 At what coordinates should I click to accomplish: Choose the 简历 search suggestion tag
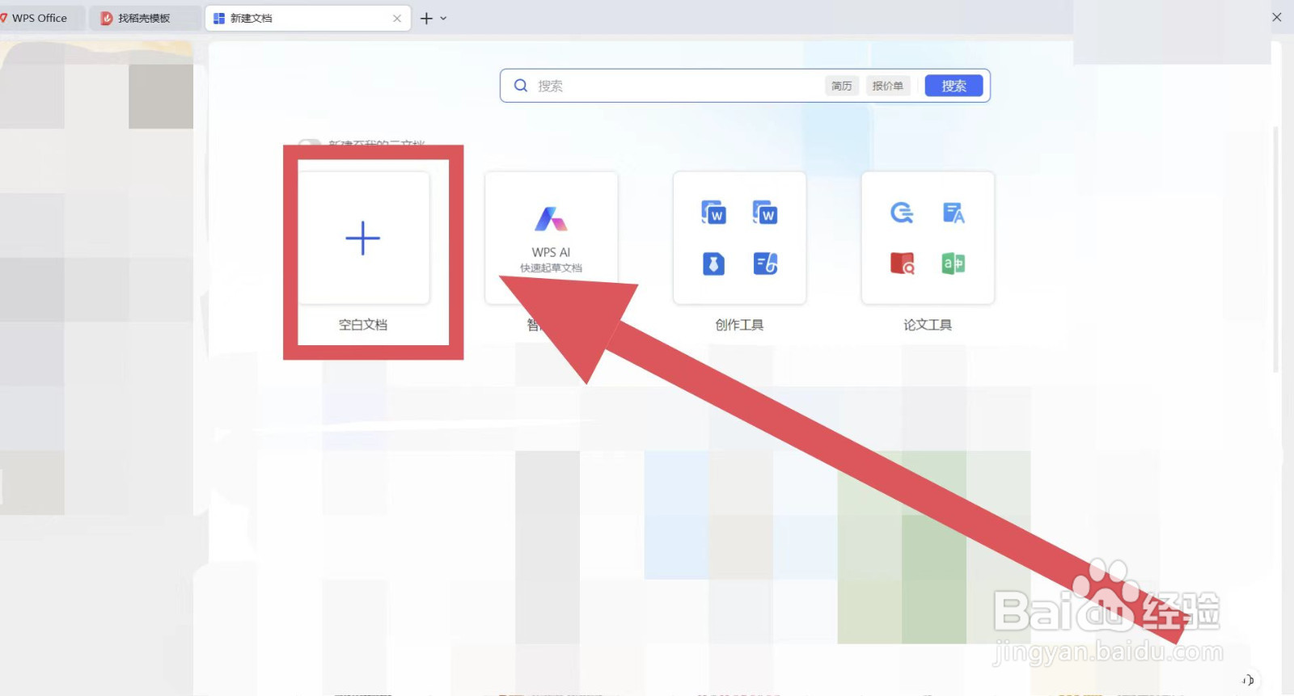point(842,86)
